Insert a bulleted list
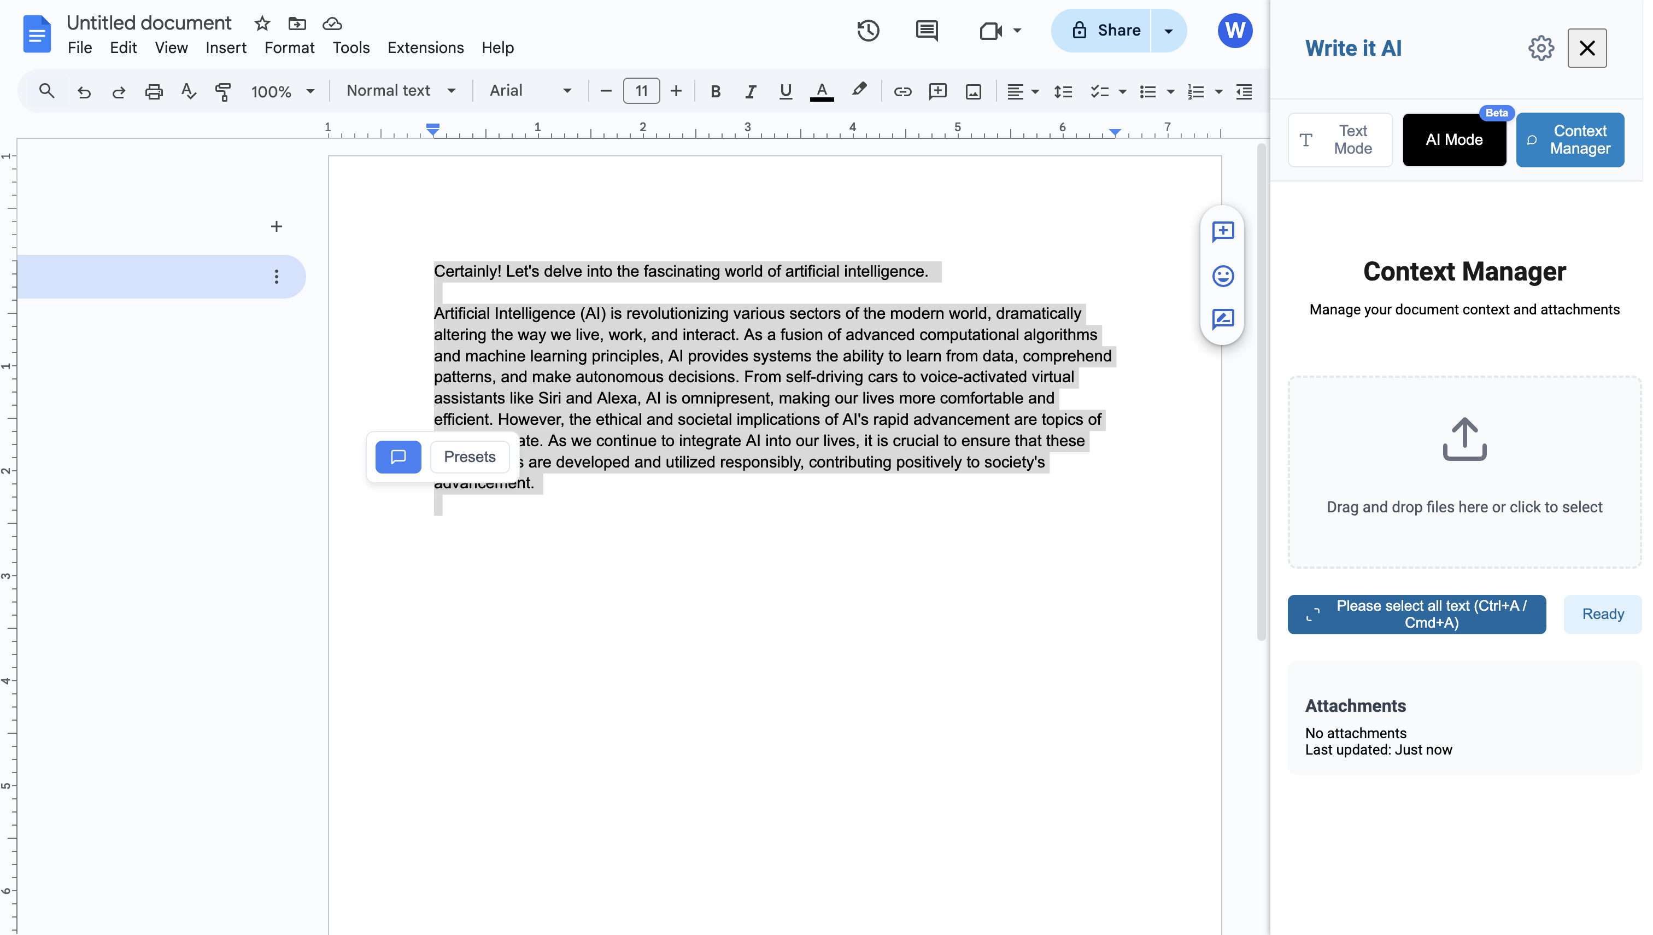 1147,91
